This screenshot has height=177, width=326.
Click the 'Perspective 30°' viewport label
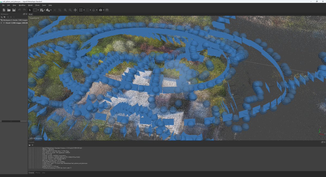34,18
